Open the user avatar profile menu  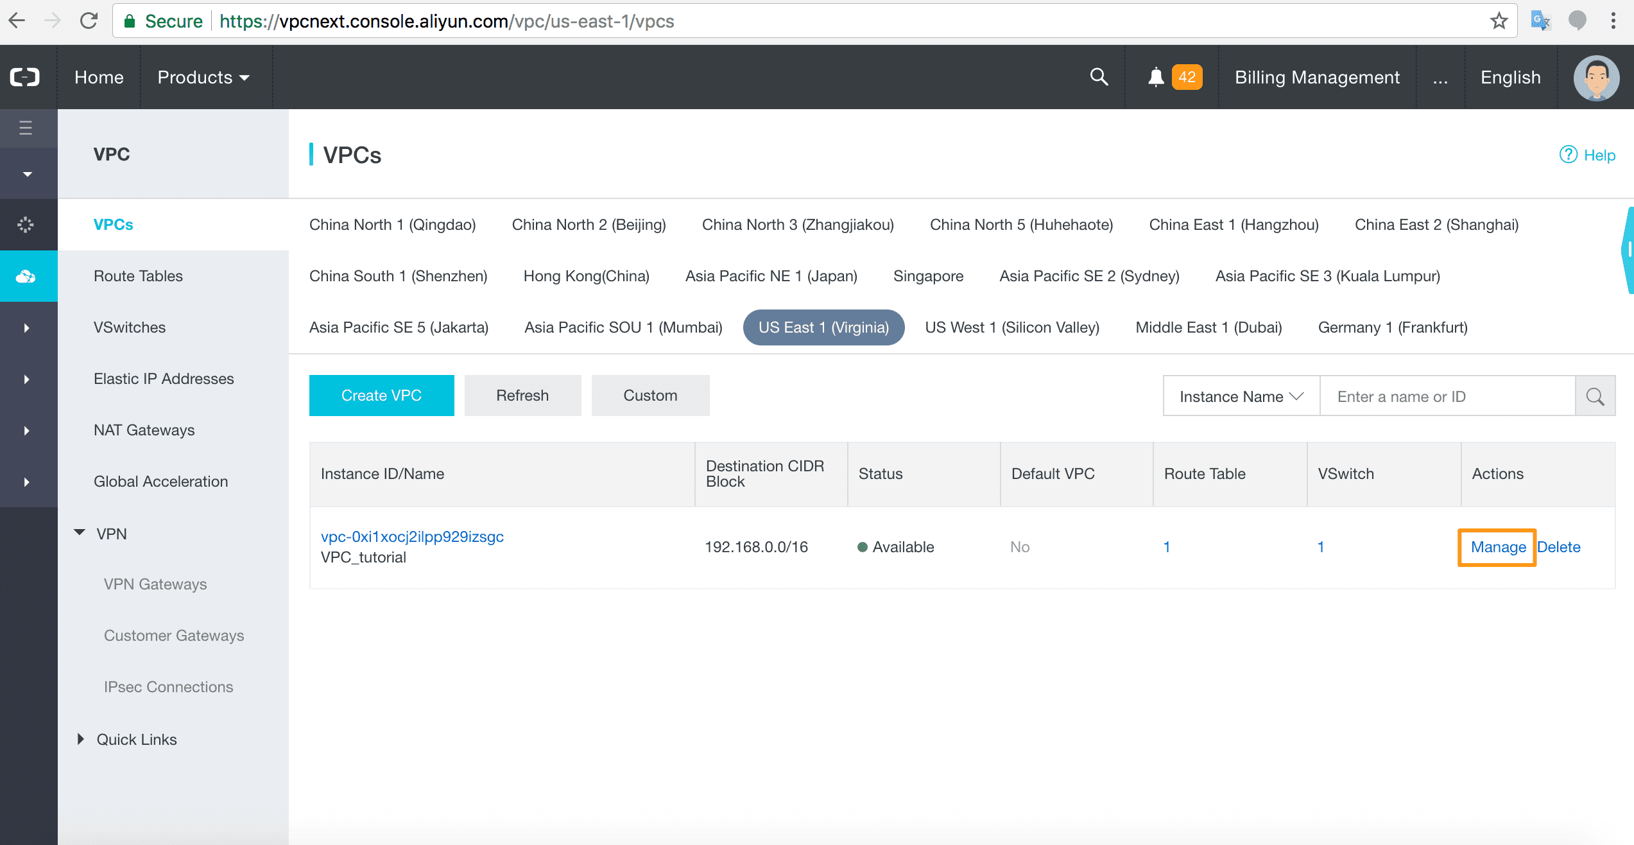(x=1596, y=78)
